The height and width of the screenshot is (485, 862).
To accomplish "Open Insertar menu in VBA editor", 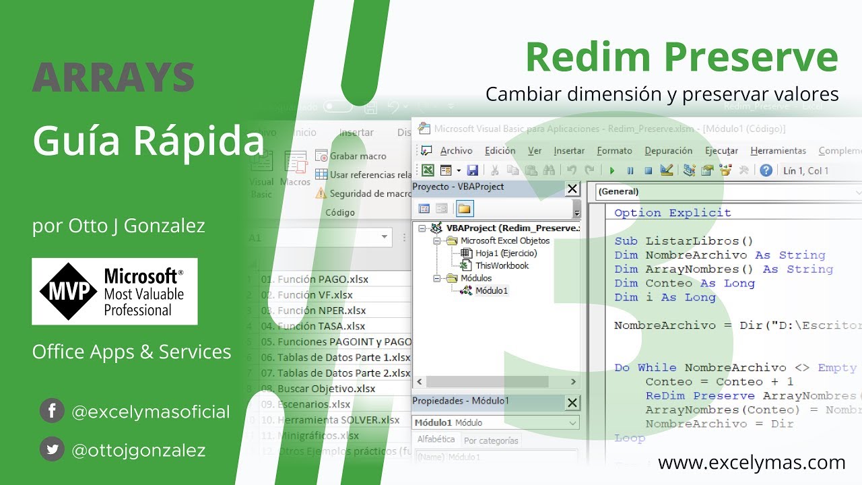I will click(x=569, y=151).
